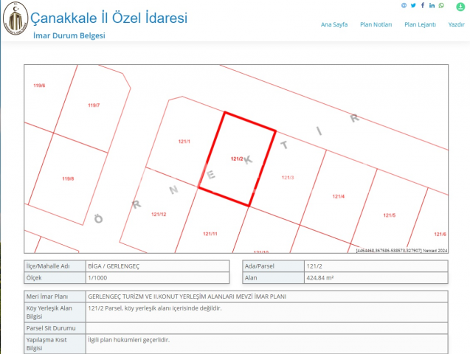Share the page on Facebook

tap(423, 5)
